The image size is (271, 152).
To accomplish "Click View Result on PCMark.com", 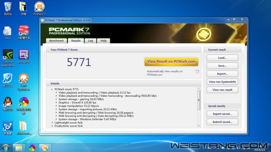I will (171, 62).
